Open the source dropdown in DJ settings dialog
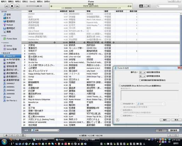This screenshot has width=182, height=146. point(151,104)
